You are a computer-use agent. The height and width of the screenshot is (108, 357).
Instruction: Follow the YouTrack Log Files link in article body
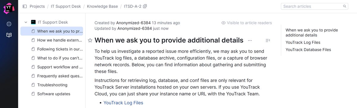[x=123, y=103]
